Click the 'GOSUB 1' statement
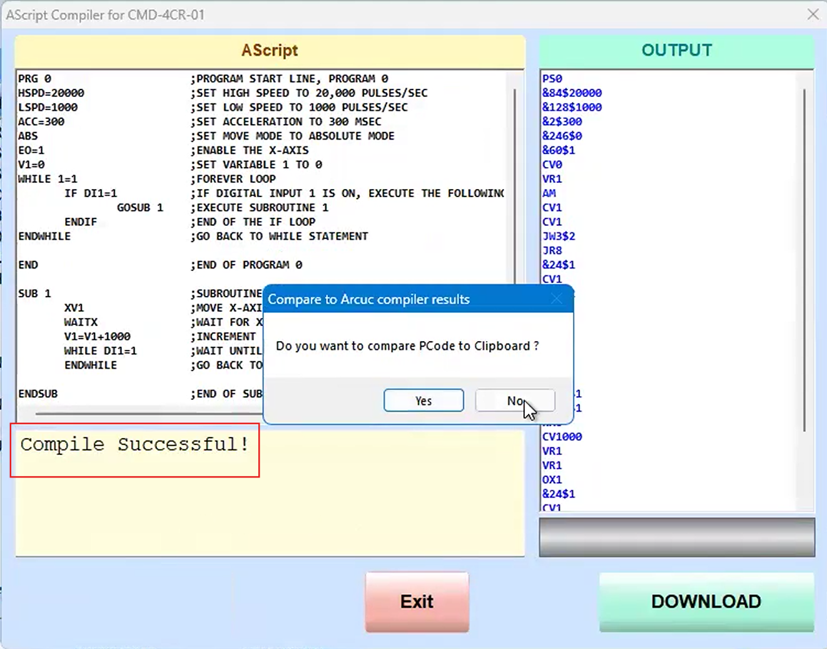Viewport: 827px width, 649px height. [140, 208]
